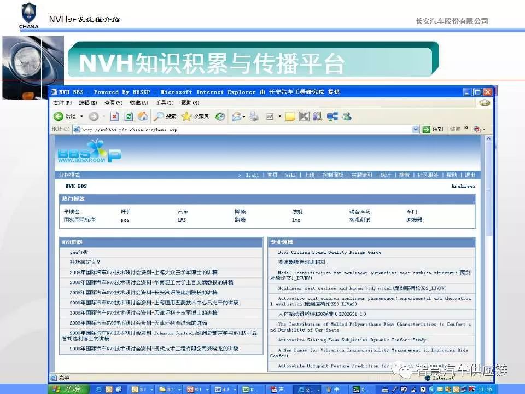
Task: Click the green 转到 Go button
Action: 433,129
